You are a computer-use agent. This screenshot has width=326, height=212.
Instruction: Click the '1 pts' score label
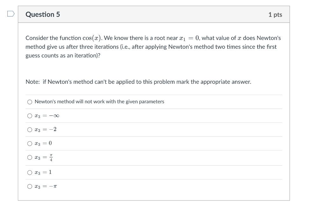click(x=275, y=15)
